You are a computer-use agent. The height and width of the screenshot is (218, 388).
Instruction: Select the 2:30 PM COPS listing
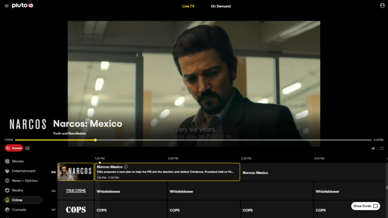(277, 210)
